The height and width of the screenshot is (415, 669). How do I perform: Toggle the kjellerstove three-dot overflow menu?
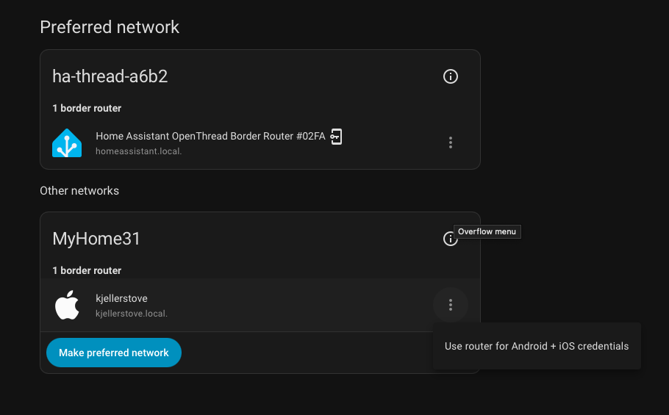(x=451, y=305)
